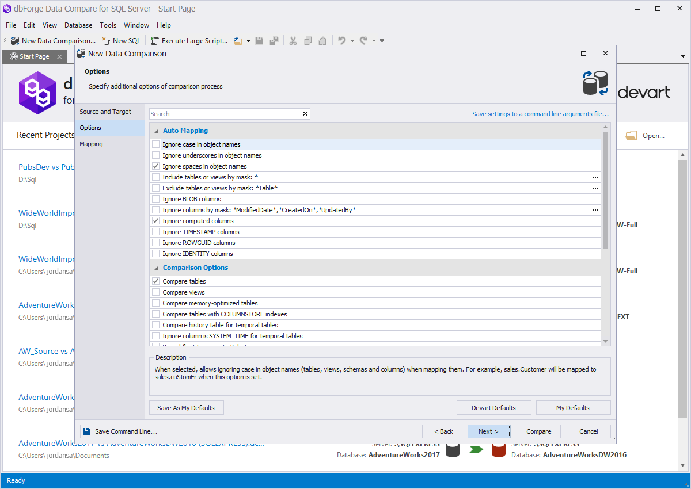Select the Cut icon on the toolbar
The width and height of the screenshot is (691, 489).
293,40
